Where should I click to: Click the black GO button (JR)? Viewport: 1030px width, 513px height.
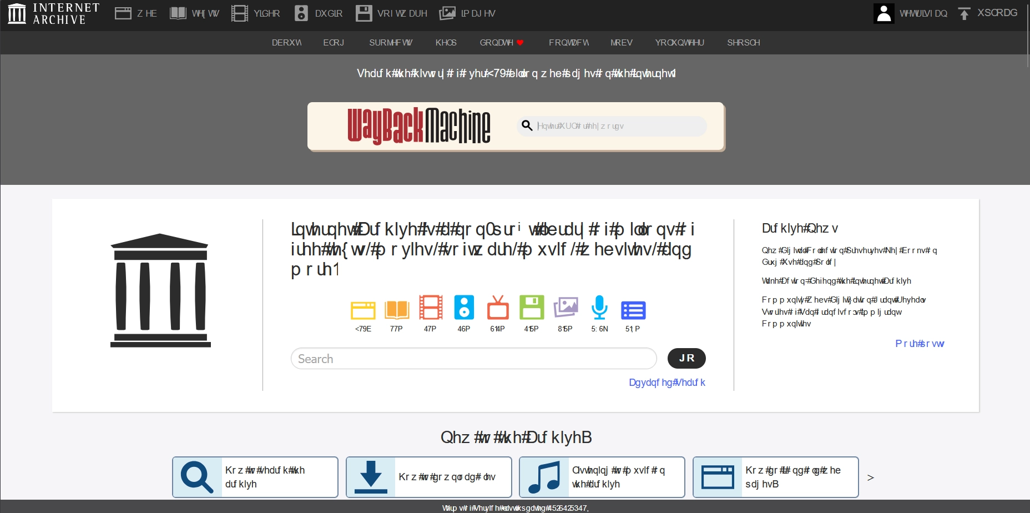click(x=686, y=358)
